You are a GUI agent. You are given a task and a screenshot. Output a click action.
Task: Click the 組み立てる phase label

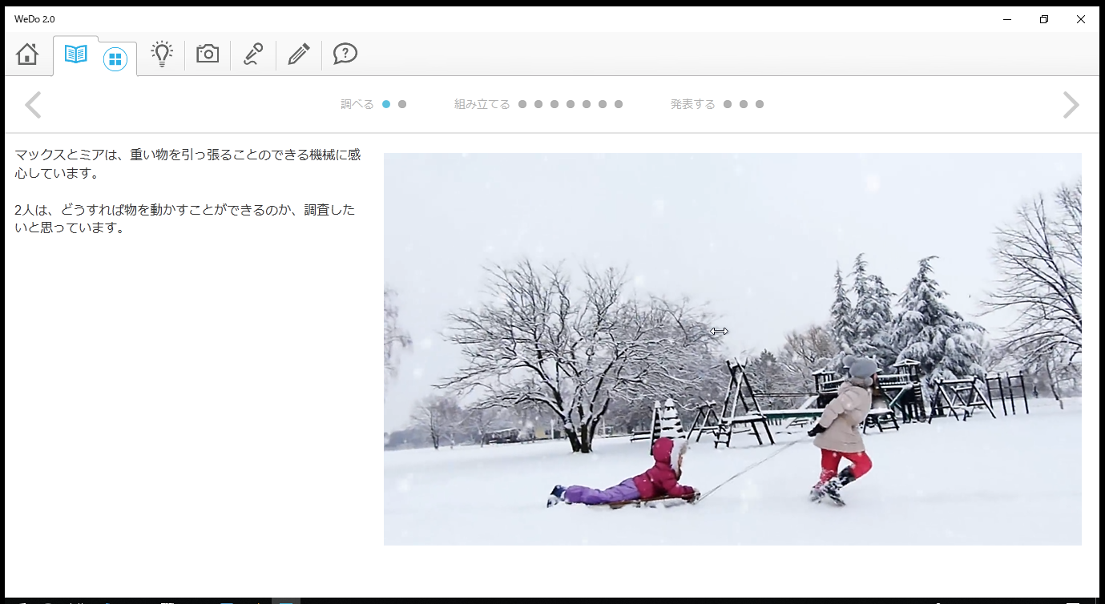point(482,104)
